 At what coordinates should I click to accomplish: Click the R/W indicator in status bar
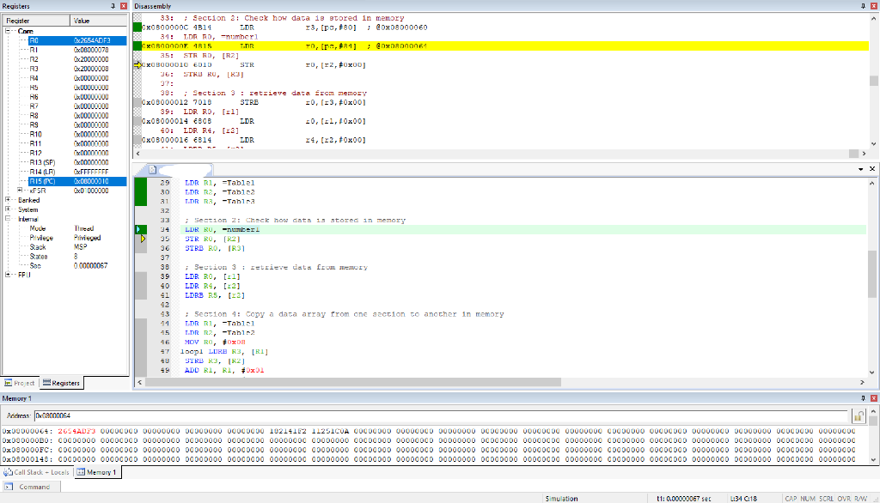coord(860,499)
